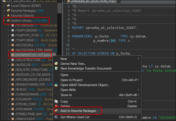
Task: Click the Knowledge Transfer Document icon
Action: [56, 68]
